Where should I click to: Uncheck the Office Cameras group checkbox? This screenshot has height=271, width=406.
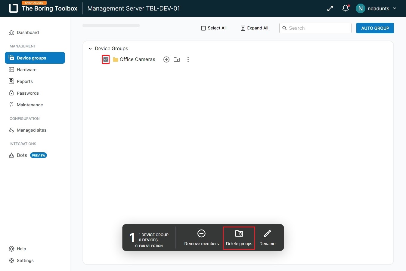105,59
